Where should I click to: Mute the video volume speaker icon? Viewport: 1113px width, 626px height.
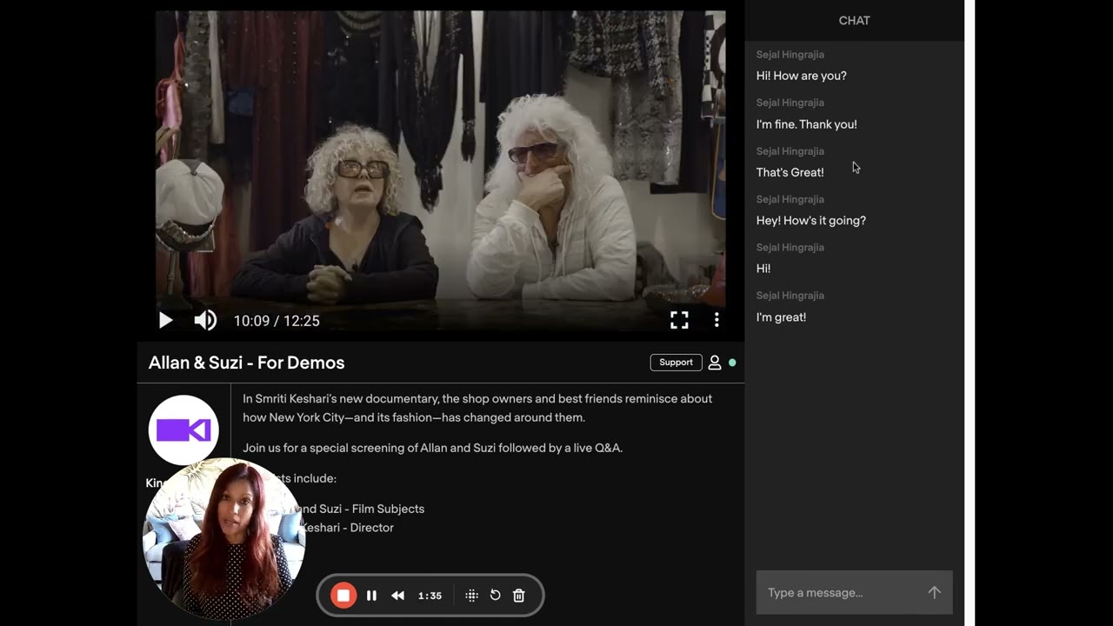(x=205, y=321)
